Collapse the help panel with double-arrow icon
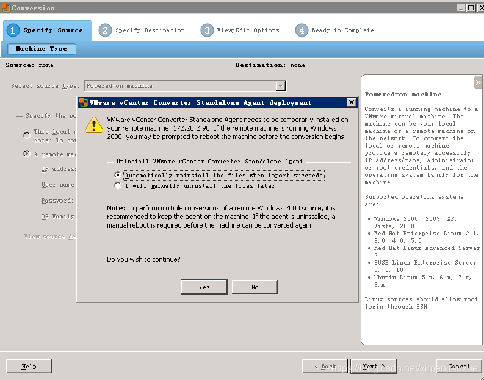The image size is (484, 380). point(478,82)
